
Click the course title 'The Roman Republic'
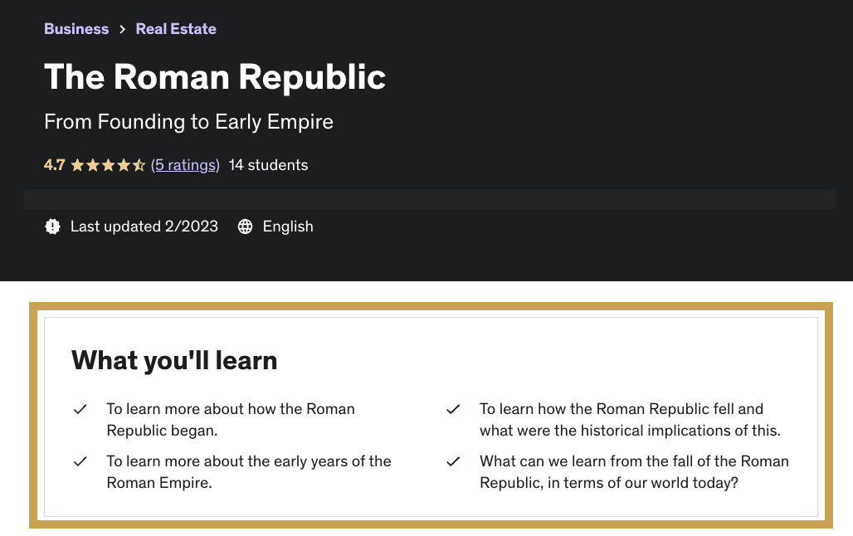tap(215, 77)
